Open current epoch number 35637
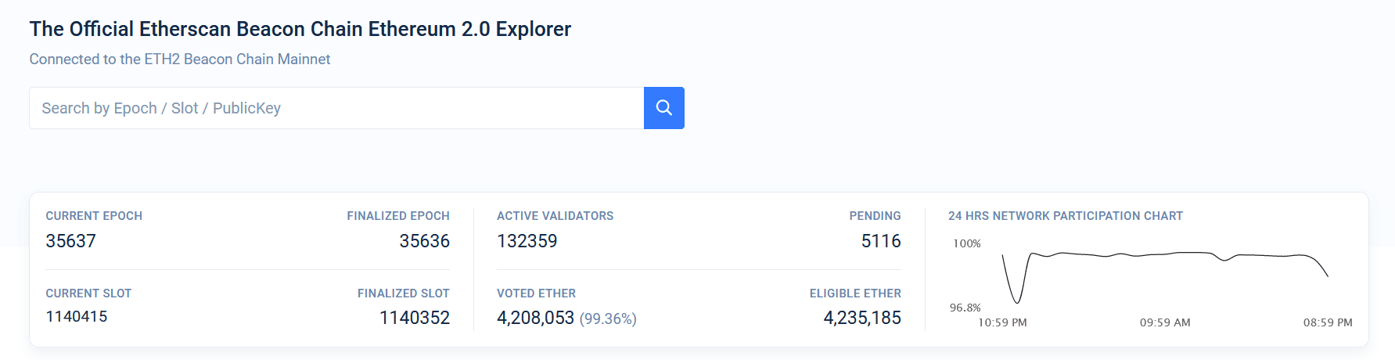Viewport: 1395px width, 360px height. (x=70, y=241)
